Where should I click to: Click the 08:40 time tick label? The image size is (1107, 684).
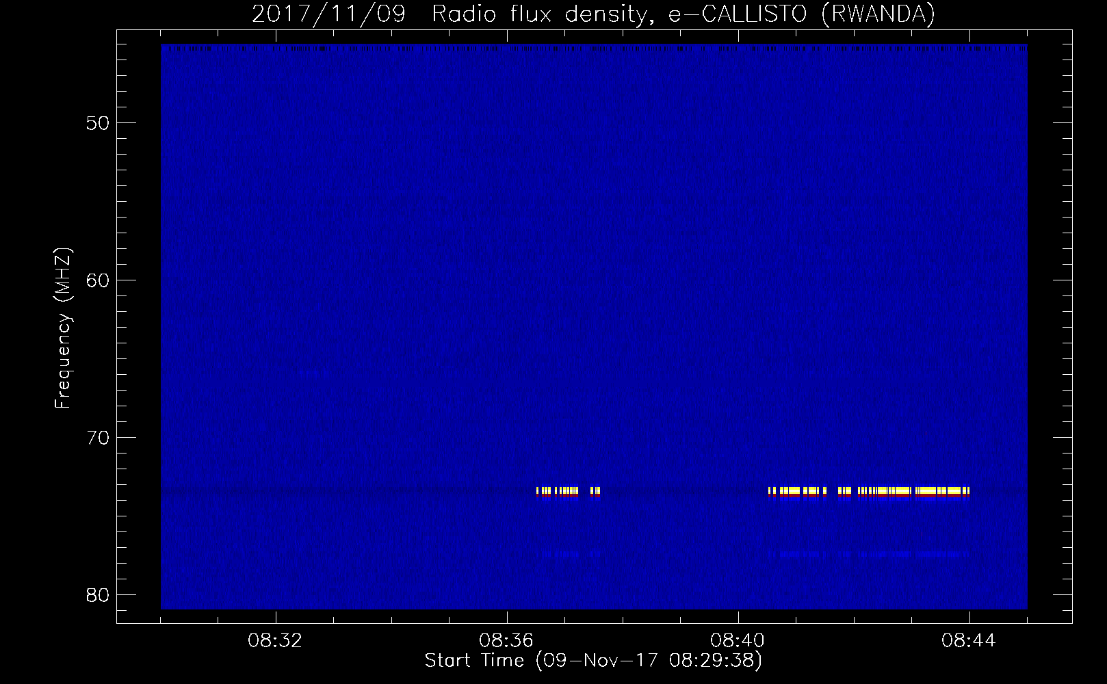[738, 641]
